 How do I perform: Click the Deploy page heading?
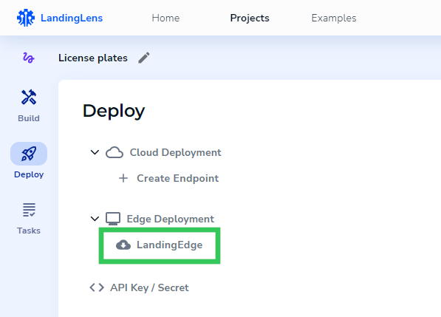pyautogui.click(x=114, y=111)
